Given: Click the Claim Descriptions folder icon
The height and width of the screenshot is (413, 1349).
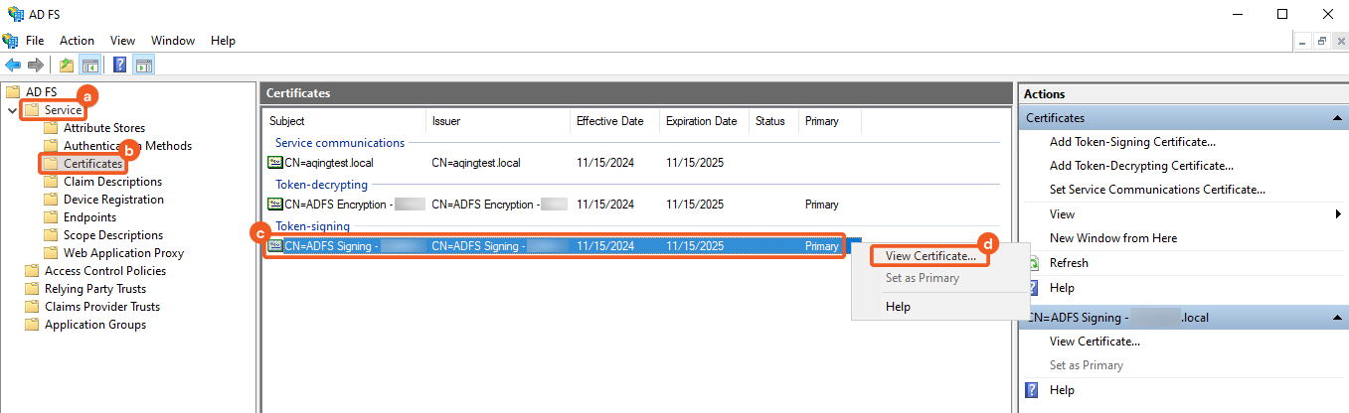Looking at the screenshot, I should tap(51, 182).
